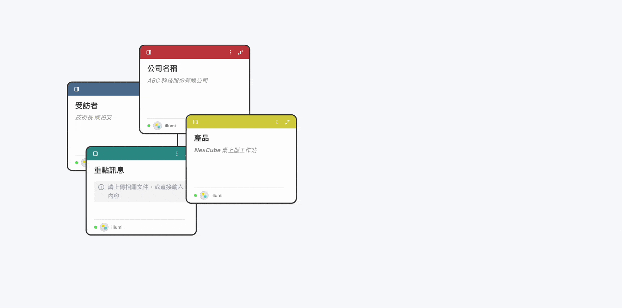Image resolution: width=622 pixels, height=308 pixels.
Task: Click the text 技術長 陳柏安
Action: click(94, 117)
